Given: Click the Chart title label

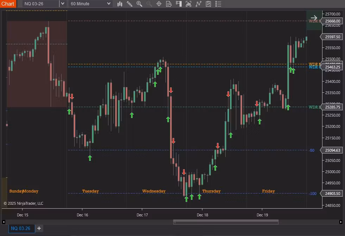Looking at the screenshot, I should click(8, 4).
